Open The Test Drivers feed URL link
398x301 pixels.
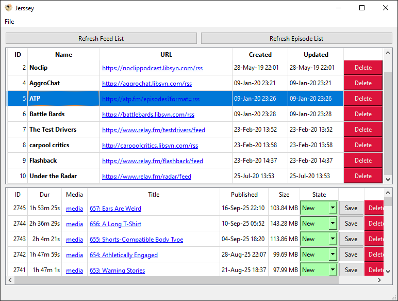coord(154,130)
